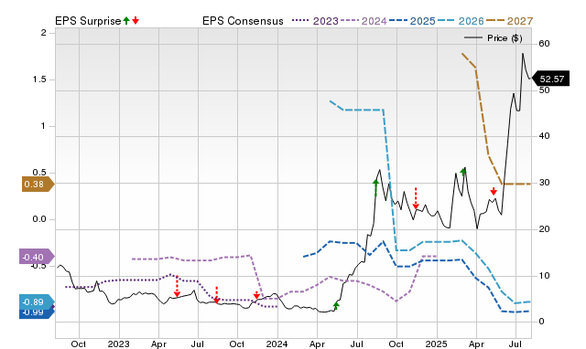Screen dimensions: 586x349
Task: Click the light blue -0.89 value tag
Action: [37, 302]
